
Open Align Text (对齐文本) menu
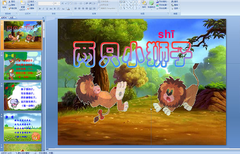pyautogui.click(x=104, y=5)
